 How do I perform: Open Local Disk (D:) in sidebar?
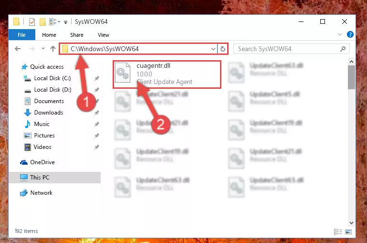coord(52,90)
